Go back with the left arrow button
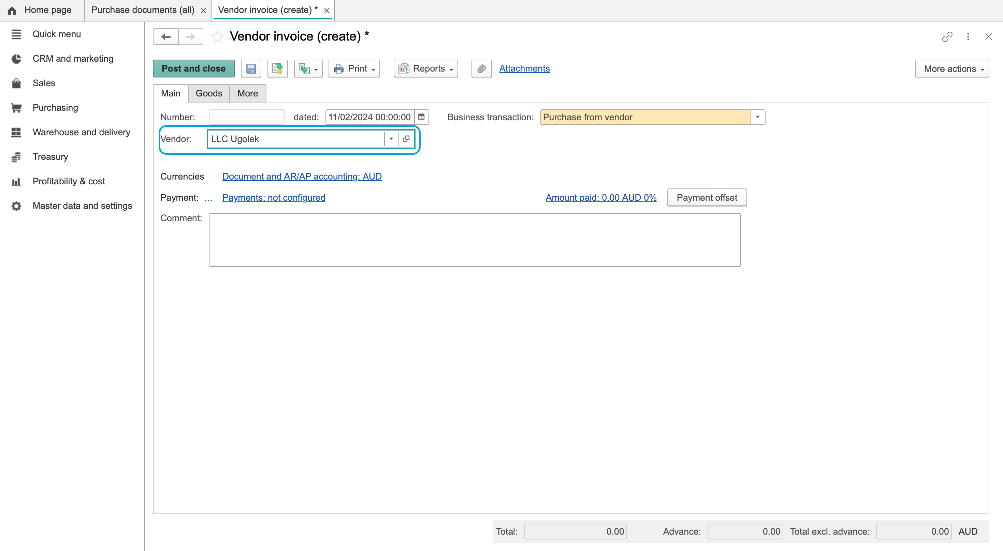 tap(165, 36)
